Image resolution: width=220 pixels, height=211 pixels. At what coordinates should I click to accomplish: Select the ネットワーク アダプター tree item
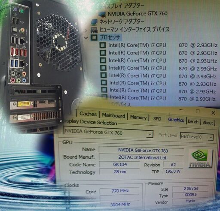click(x=122, y=21)
